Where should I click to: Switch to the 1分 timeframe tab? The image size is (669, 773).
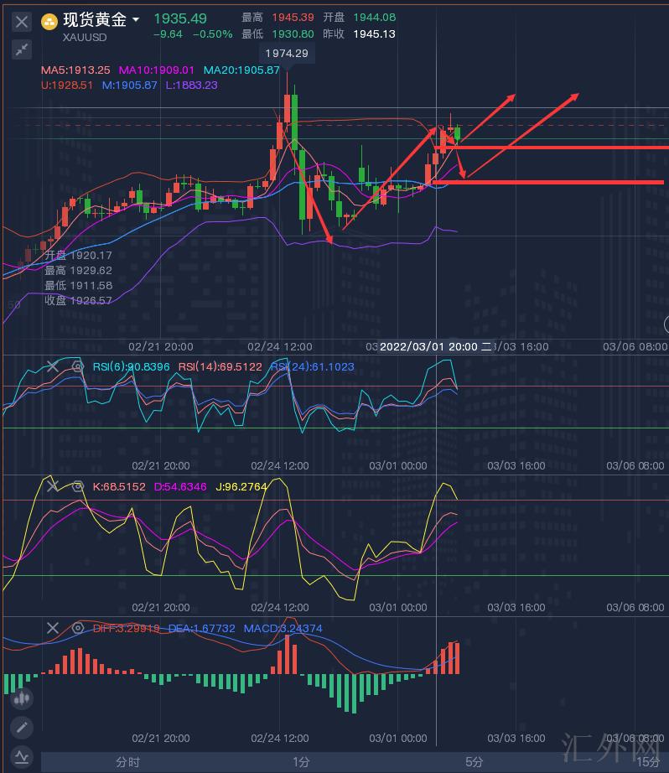pos(301,762)
